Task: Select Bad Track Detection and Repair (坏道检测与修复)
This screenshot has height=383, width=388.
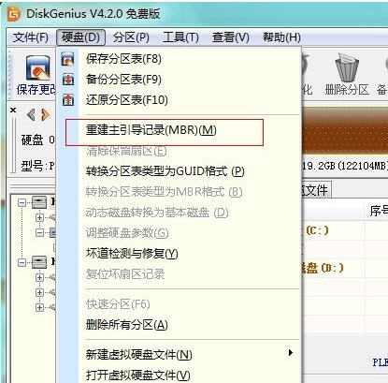Action: (132, 254)
